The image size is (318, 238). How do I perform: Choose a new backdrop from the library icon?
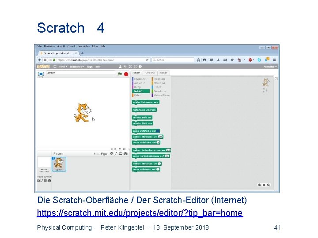tap(39, 180)
